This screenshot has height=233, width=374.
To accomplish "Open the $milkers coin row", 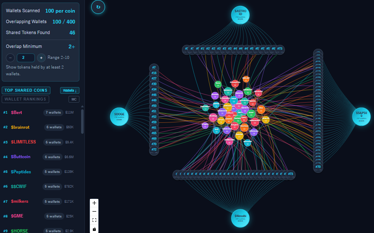I will pyautogui.click(x=40, y=201).
